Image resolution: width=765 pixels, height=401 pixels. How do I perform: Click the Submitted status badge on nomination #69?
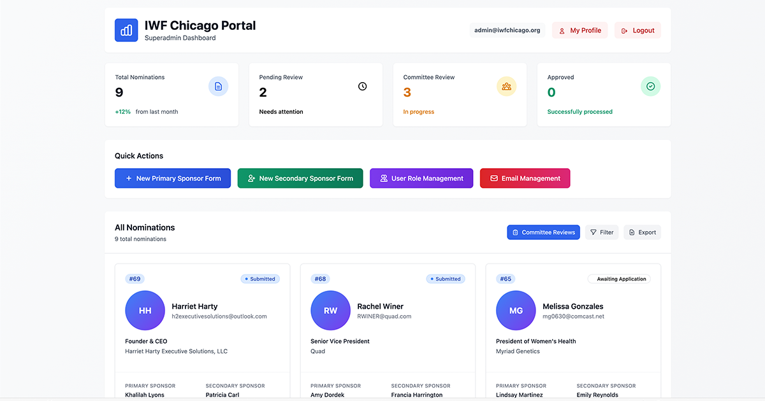point(260,279)
